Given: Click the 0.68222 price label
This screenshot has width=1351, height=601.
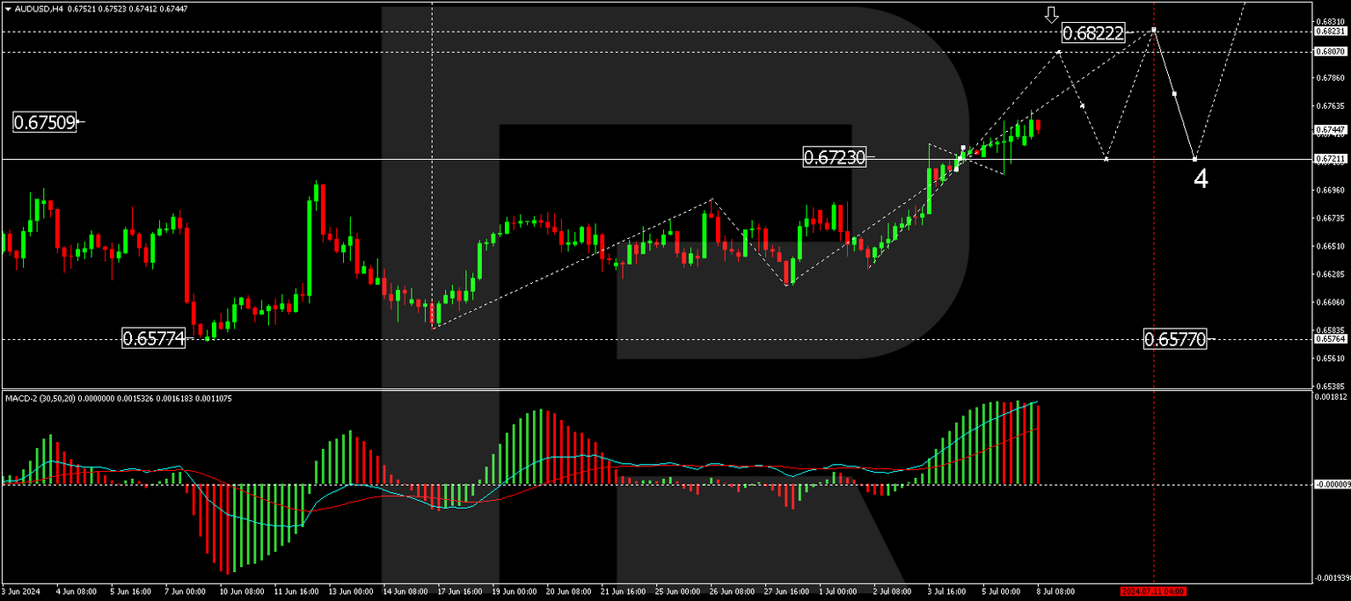Looking at the screenshot, I should (x=1093, y=33).
